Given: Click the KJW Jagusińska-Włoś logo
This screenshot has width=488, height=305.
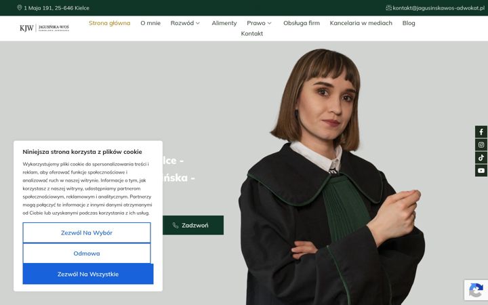Looking at the screenshot, I should (44, 28).
